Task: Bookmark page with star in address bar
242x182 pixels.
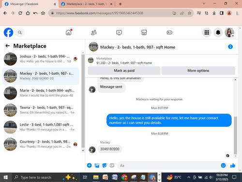Action: (x=189, y=13)
